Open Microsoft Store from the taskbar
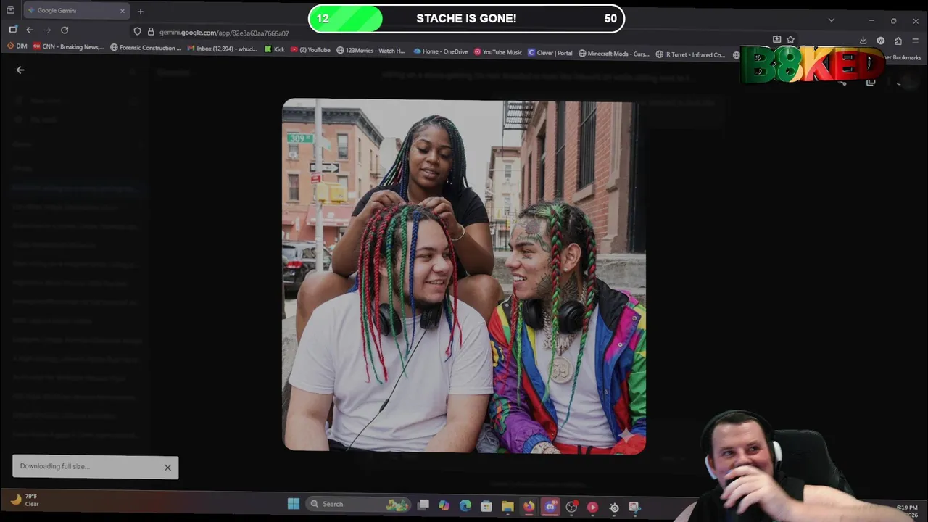928x522 pixels. [x=486, y=506]
